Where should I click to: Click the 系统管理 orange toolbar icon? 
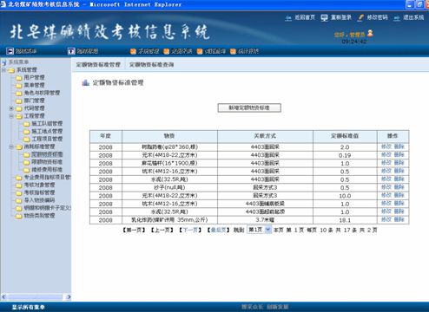pyautogui.click(x=133, y=51)
